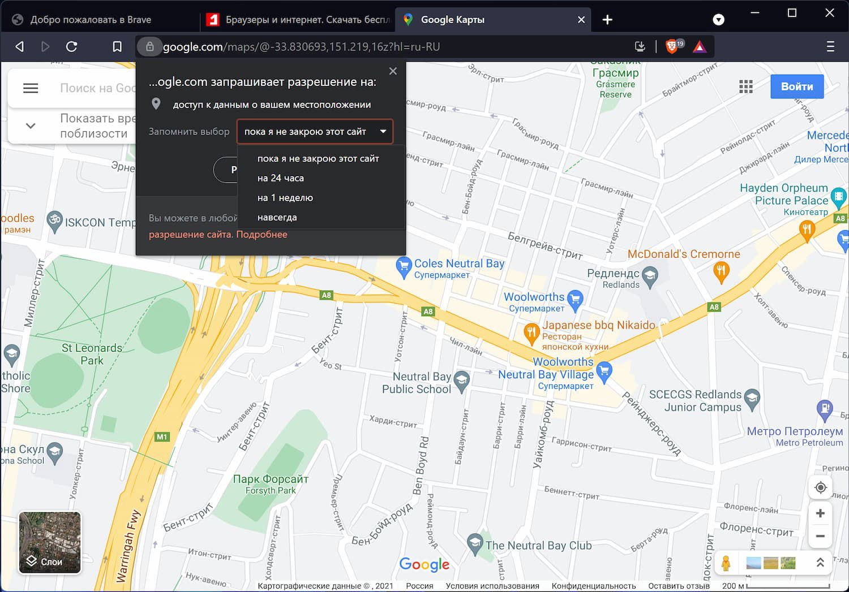Reload the current page
The width and height of the screenshot is (849, 592).
[71, 47]
